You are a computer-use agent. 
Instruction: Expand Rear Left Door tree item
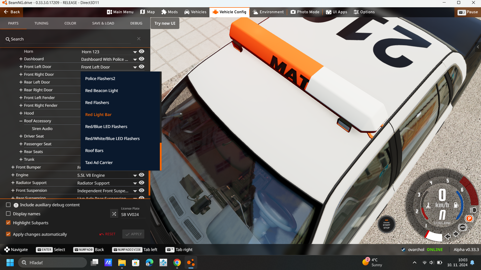coord(21,82)
